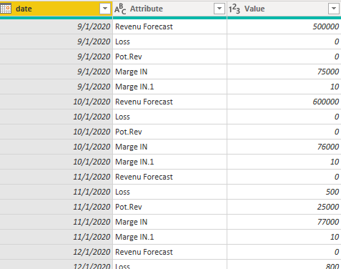Click the value 500000

click(x=325, y=26)
